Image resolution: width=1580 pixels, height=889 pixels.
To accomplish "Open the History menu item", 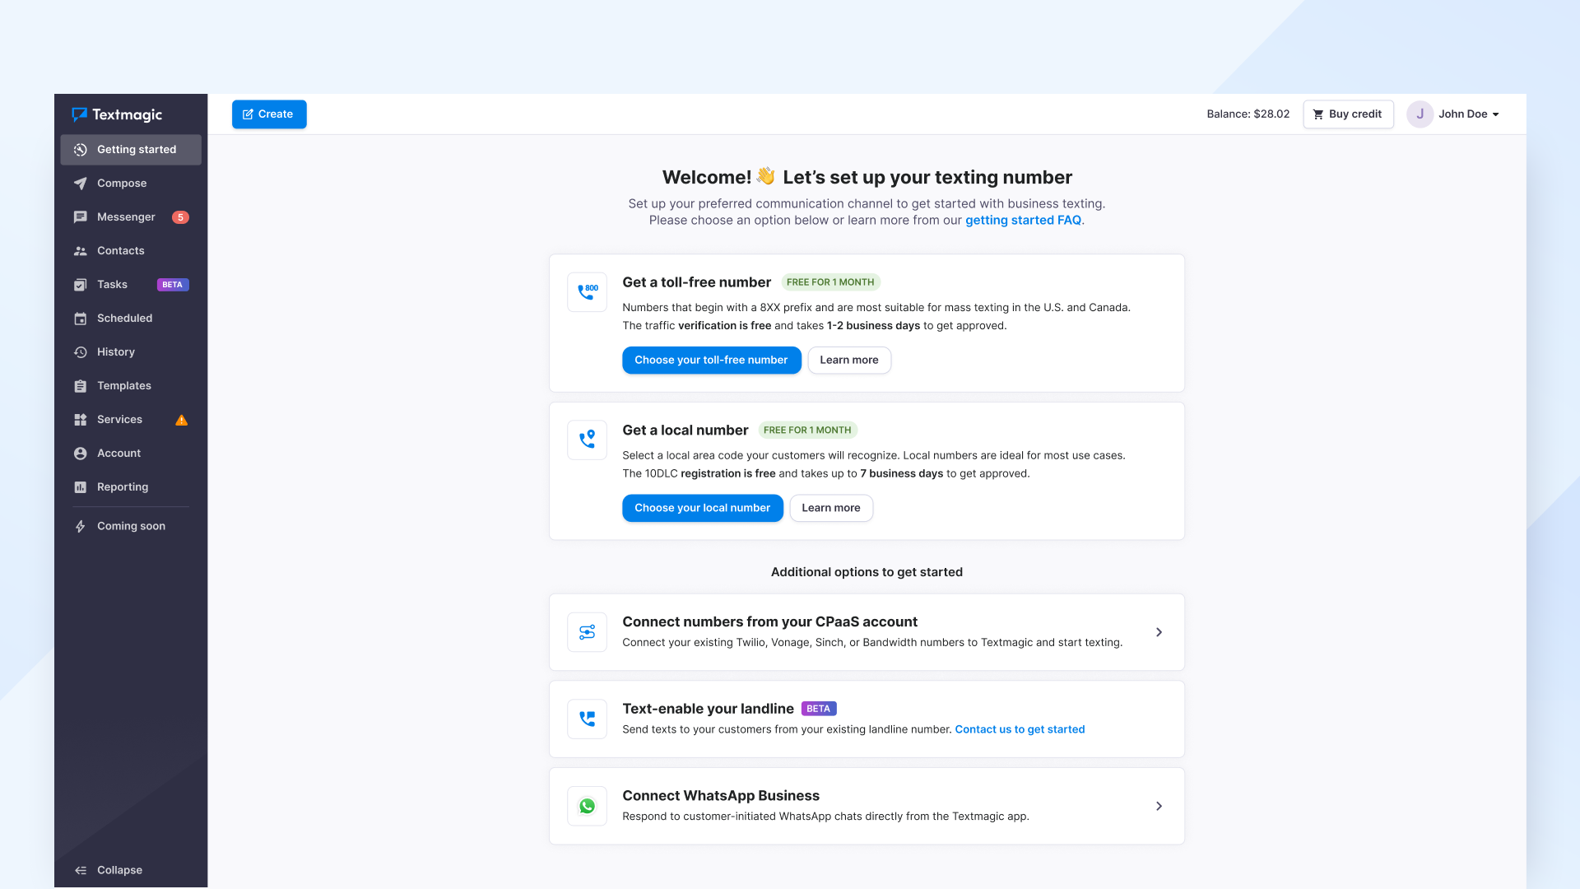I will [131, 352].
